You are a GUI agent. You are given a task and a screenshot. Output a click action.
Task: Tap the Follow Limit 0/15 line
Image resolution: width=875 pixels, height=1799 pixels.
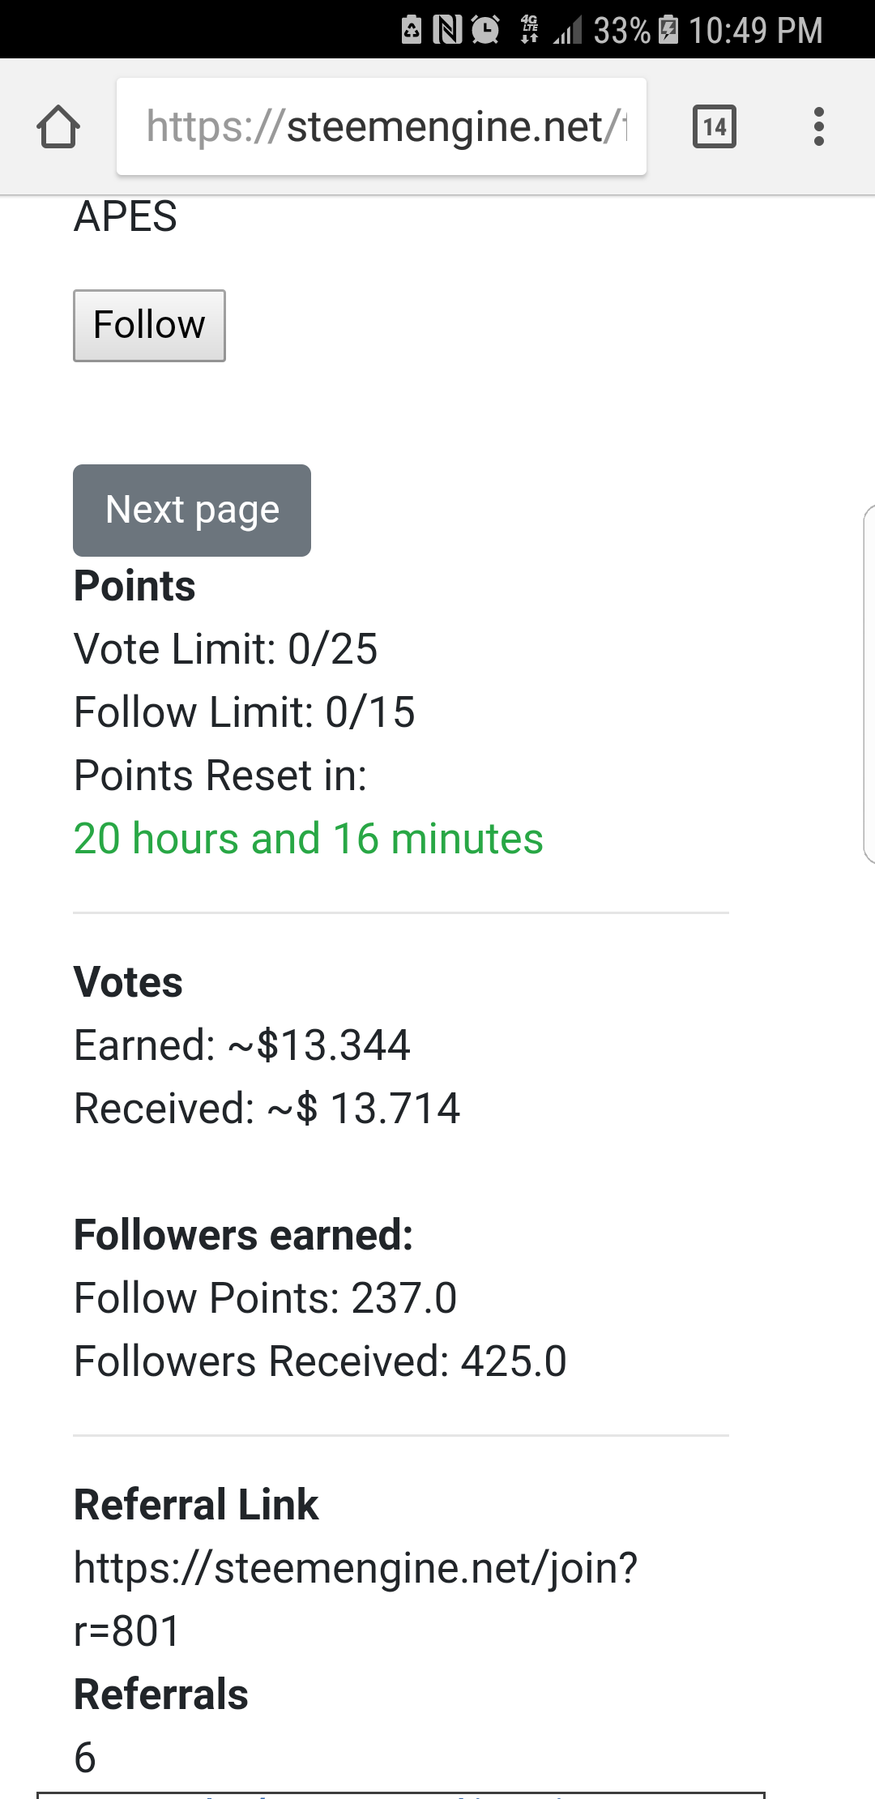[x=244, y=712]
